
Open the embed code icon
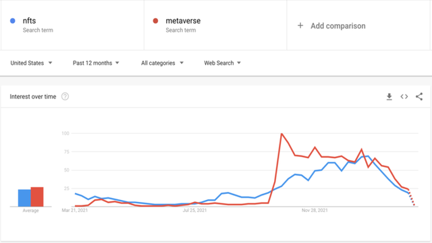tap(404, 97)
